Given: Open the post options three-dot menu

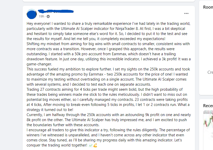Looking at the screenshot, I should [x=186, y=13].
